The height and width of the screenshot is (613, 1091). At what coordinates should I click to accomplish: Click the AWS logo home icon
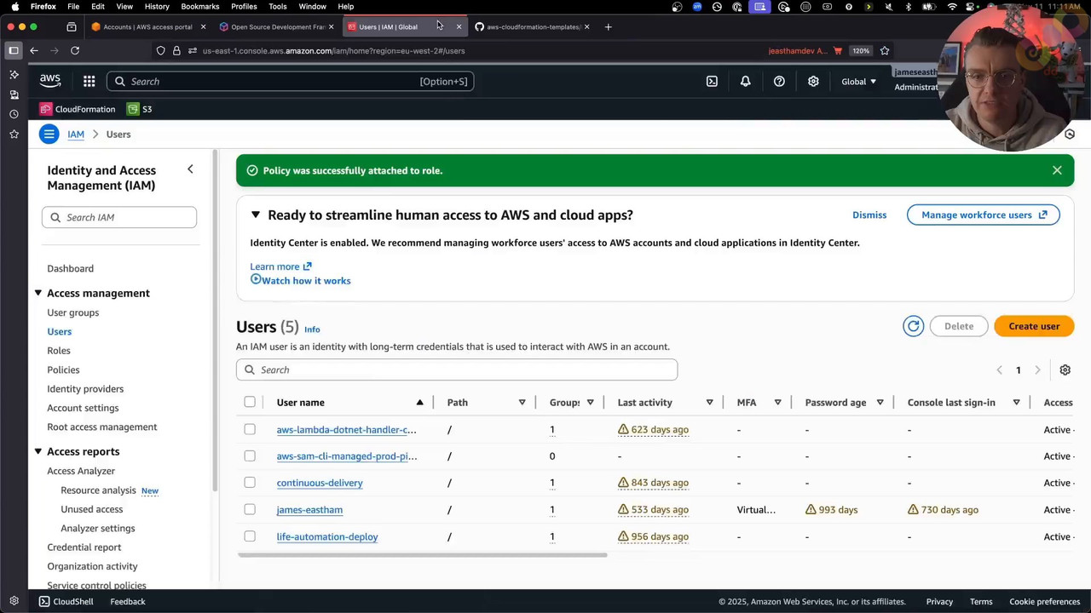[x=50, y=81]
